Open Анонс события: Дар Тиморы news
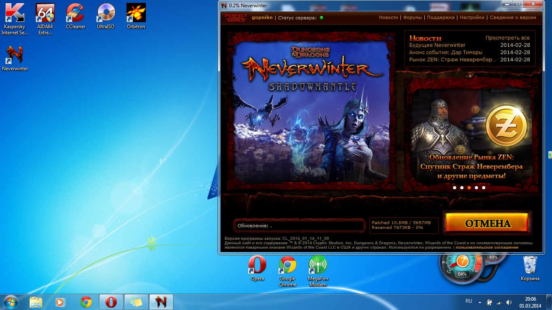Screen dimensions: 552x310 tap(446, 52)
